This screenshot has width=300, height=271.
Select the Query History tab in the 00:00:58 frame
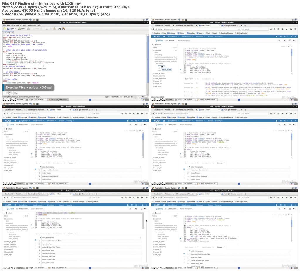pos(189,79)
